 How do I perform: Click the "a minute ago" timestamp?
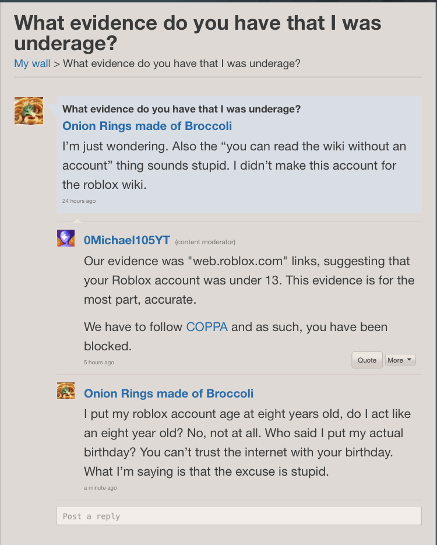point(100,487)
